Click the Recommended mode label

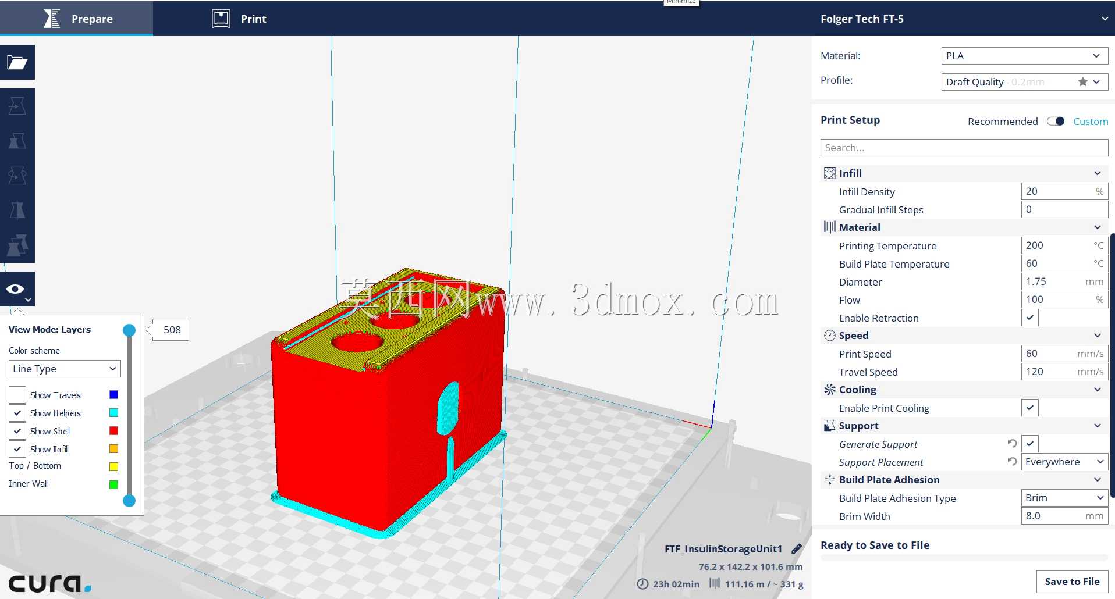(x=1003, y=122)
